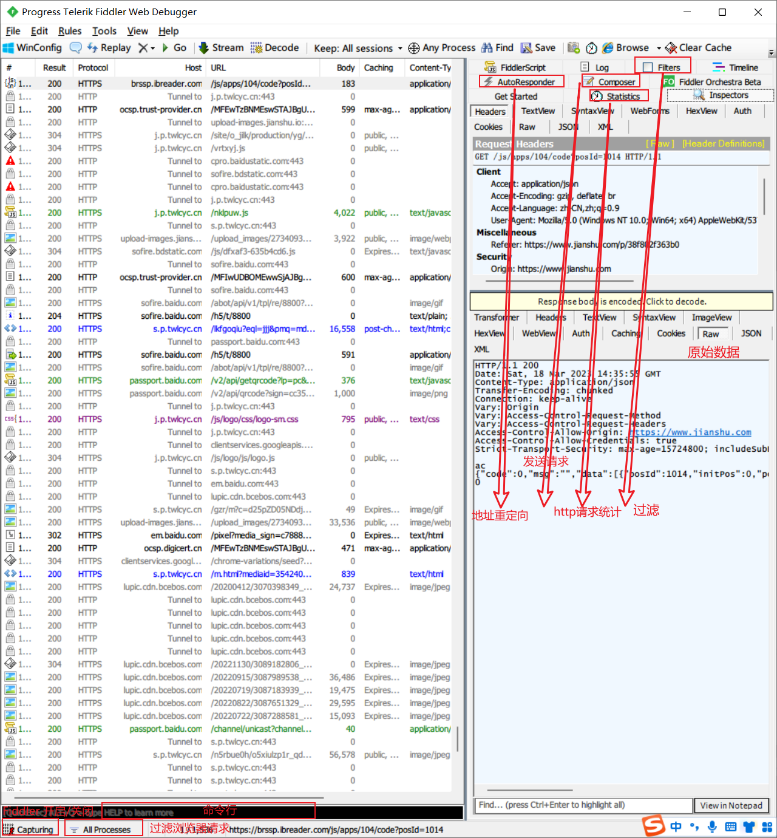This screenshot has height=838, width=777.
Task: Open Find sessions with binoculars icon
Action: [487, 48]
